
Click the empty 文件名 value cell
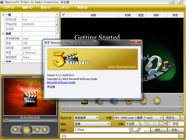[x=39, y=29]
